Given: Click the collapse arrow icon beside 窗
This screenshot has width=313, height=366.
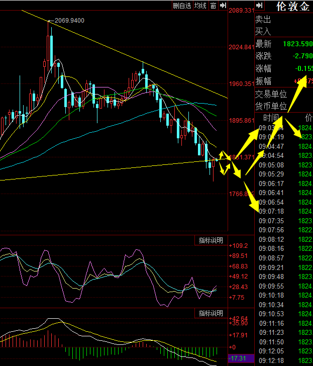Looking at the screenshot, I should click(x=223, y=6).
